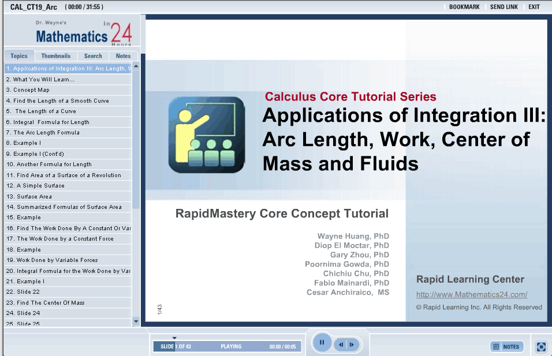Pause the slide playback
552x356 pixels.
[322, 342]
